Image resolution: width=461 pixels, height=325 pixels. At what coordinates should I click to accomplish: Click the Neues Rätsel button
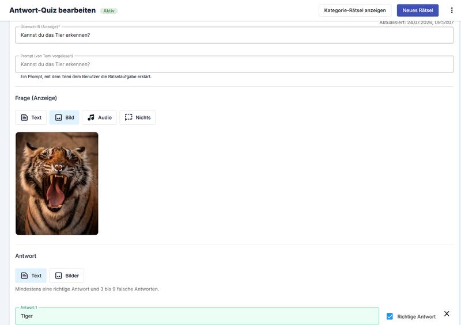tap(417, 10)
